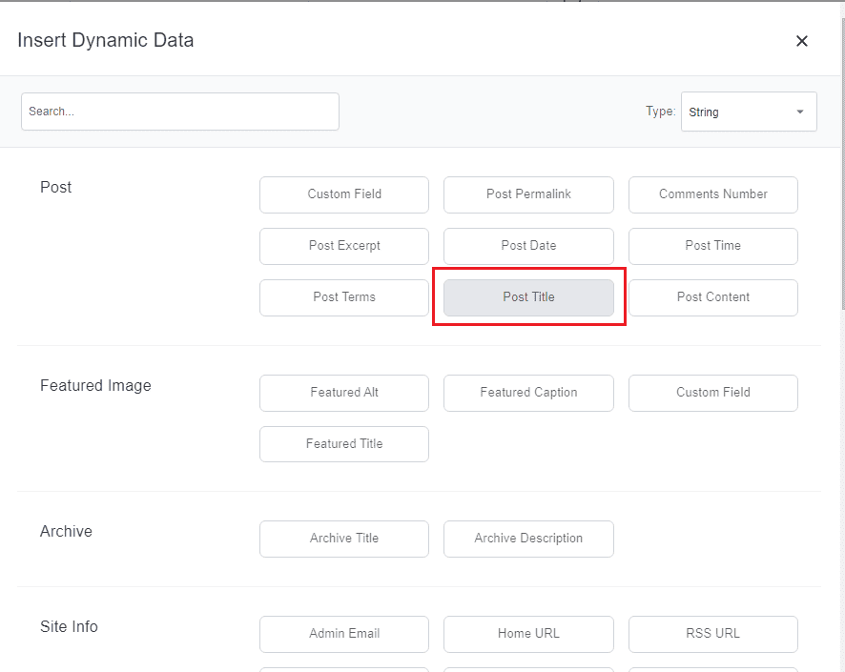Click the Featured Image section heading

coord(95,385)
